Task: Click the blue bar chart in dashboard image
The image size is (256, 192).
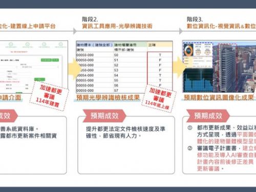Action: tap(198, 80)
